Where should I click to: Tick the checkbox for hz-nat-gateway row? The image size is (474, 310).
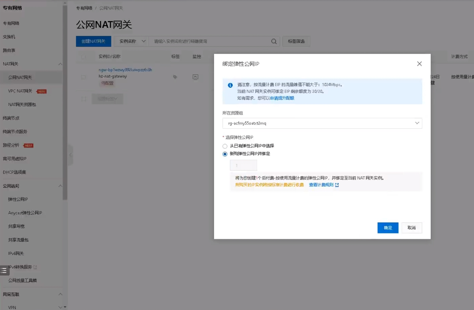point(83,77)
